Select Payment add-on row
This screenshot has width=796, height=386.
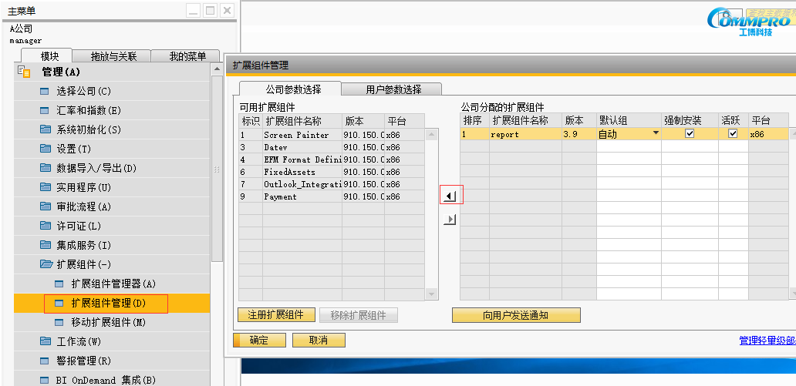click(x=332, y=196)
